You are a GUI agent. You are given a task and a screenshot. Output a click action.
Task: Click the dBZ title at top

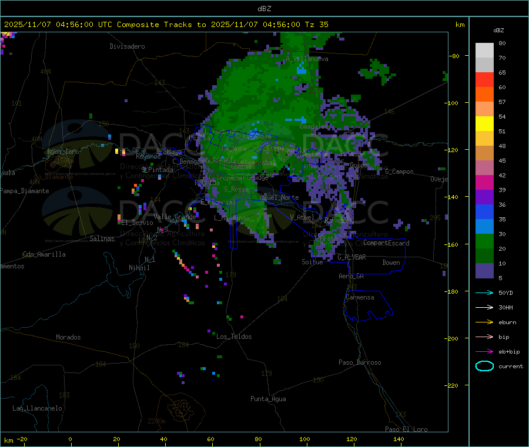(264, 9)
